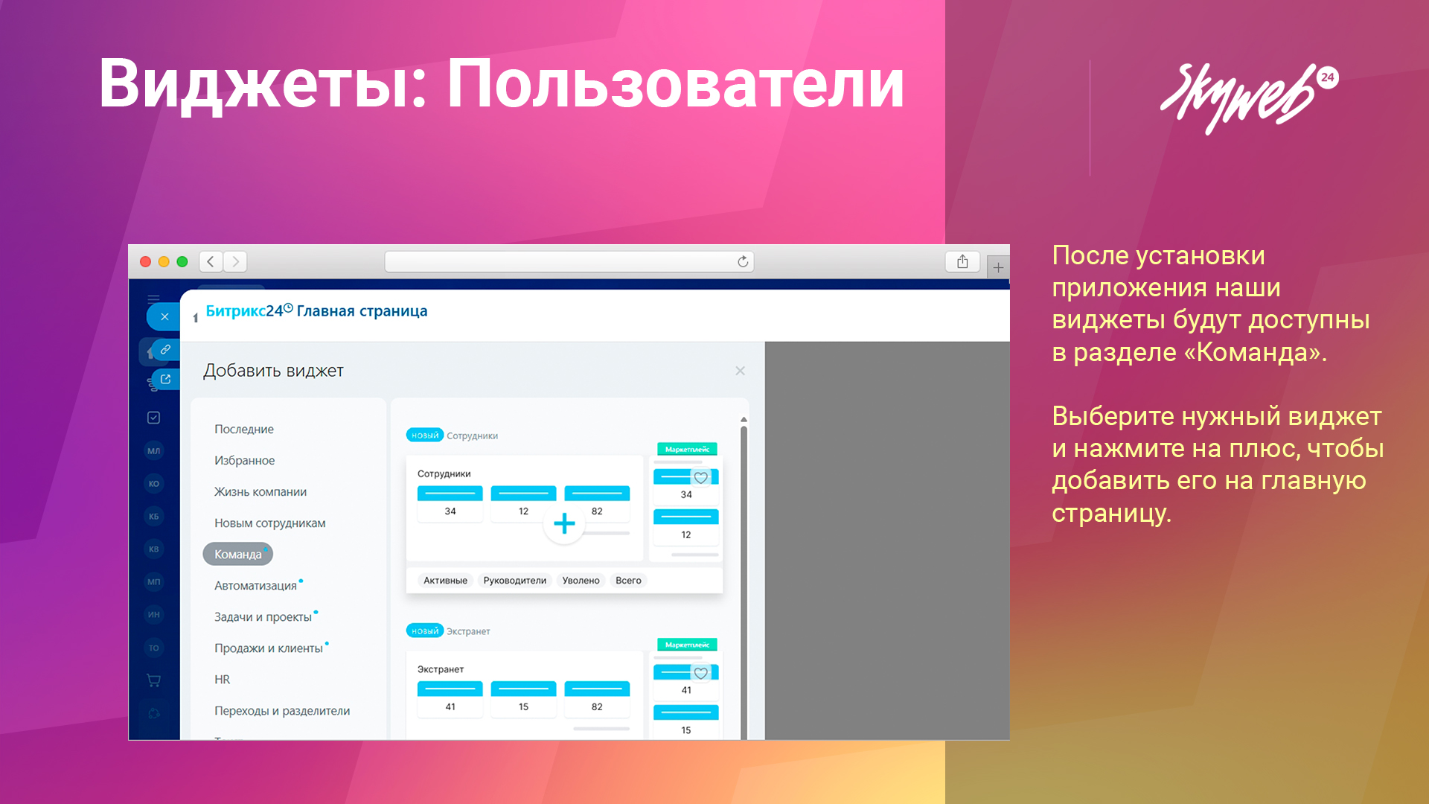
Task: Close the slider panel with blue X
Action: pos(164,316)
